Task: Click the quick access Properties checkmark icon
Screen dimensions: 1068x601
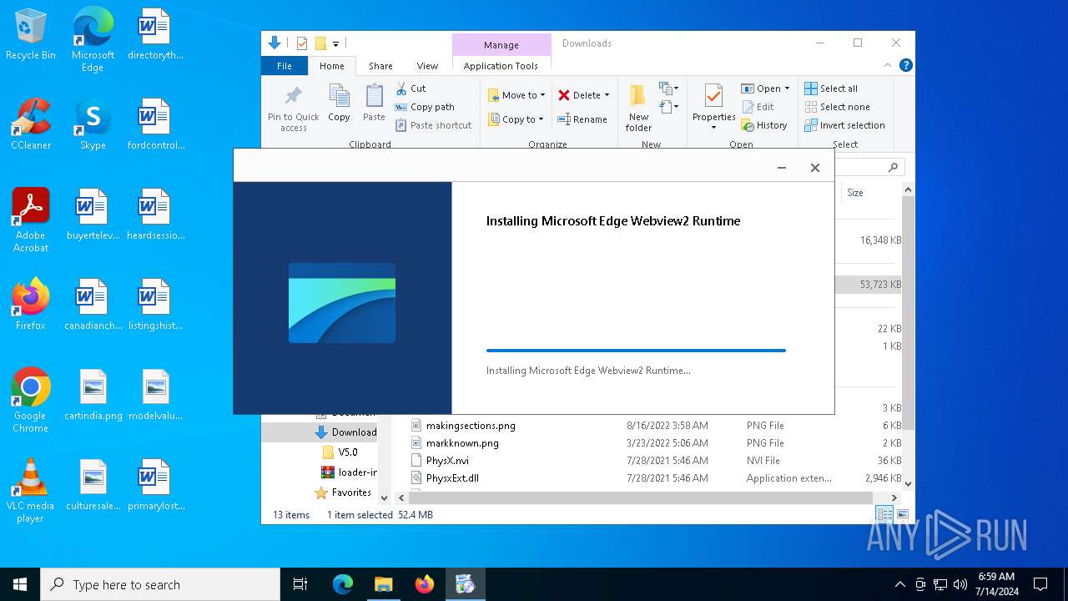Action: pyautogui.click(x=302, y=43)
